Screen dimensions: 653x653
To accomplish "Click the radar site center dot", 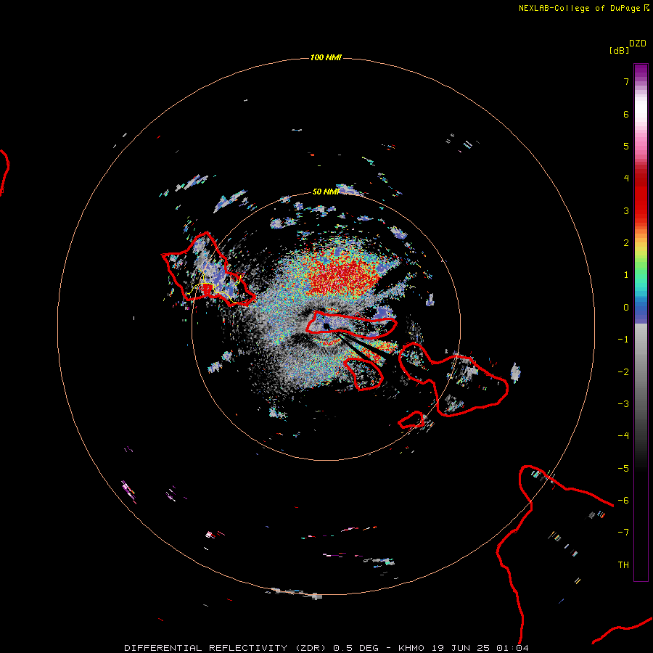I will click(x=326, y=326).
